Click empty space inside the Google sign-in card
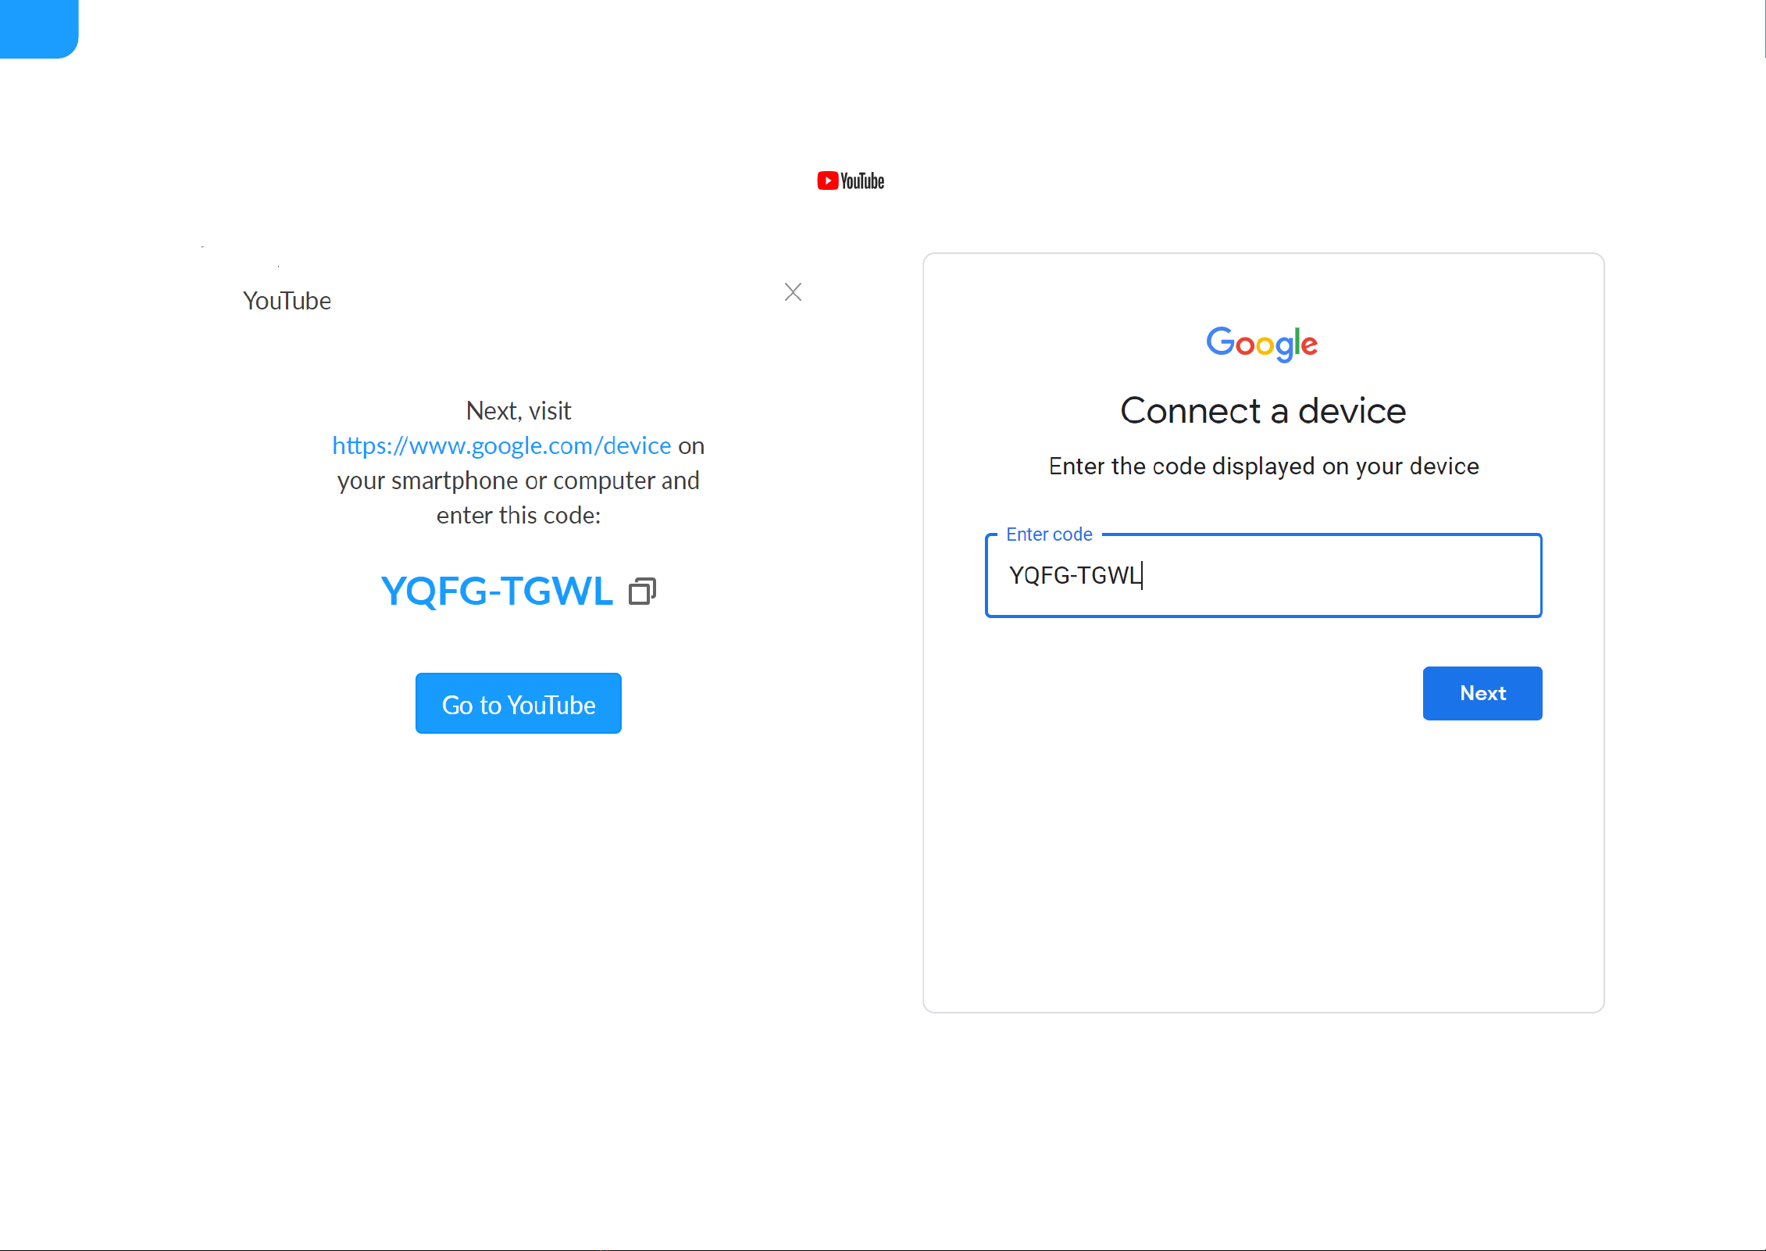1766x1251 pixels. coord(1263,860)
